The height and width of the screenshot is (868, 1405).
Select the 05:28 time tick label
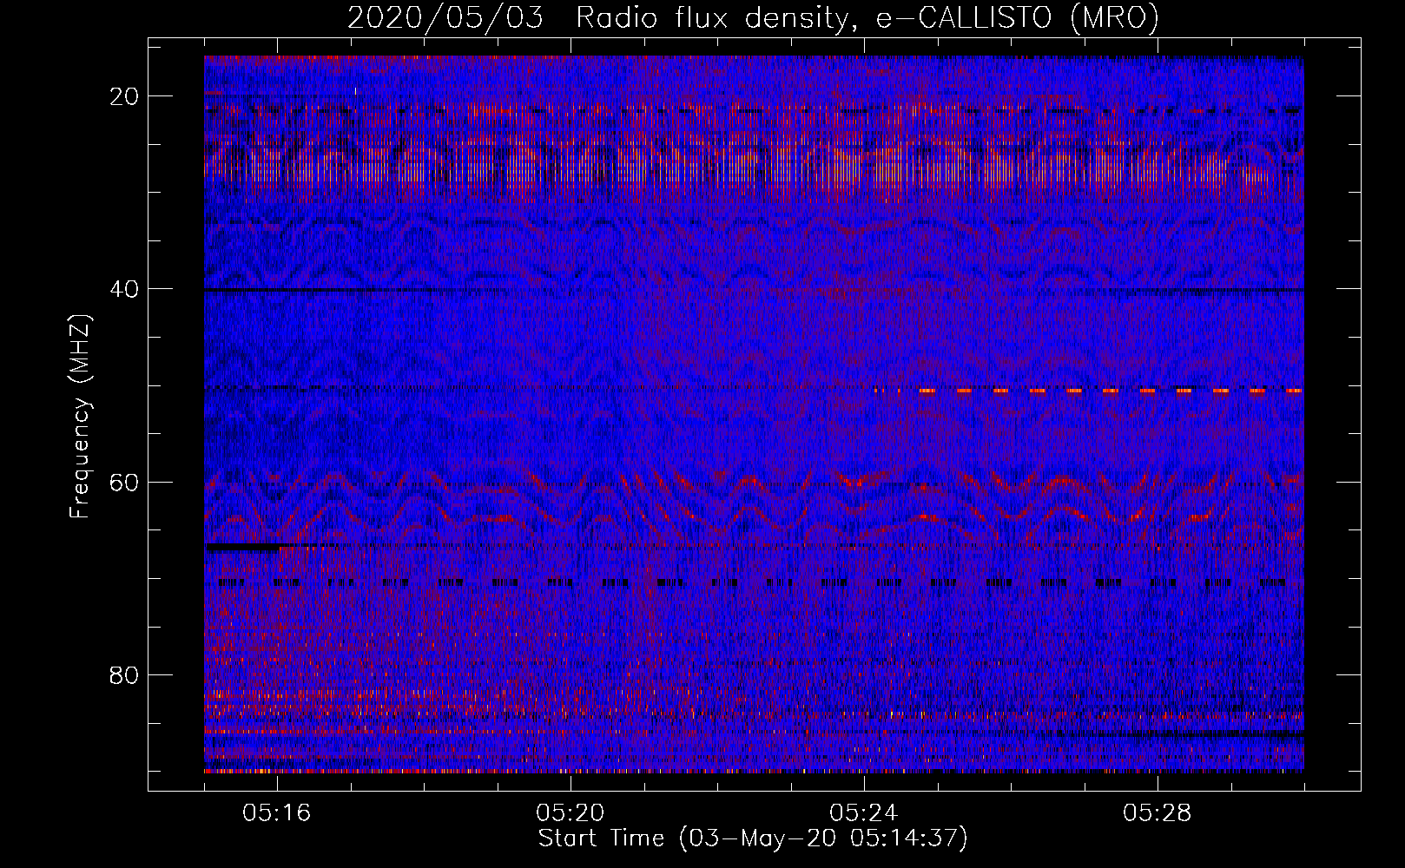[1158, 813]
